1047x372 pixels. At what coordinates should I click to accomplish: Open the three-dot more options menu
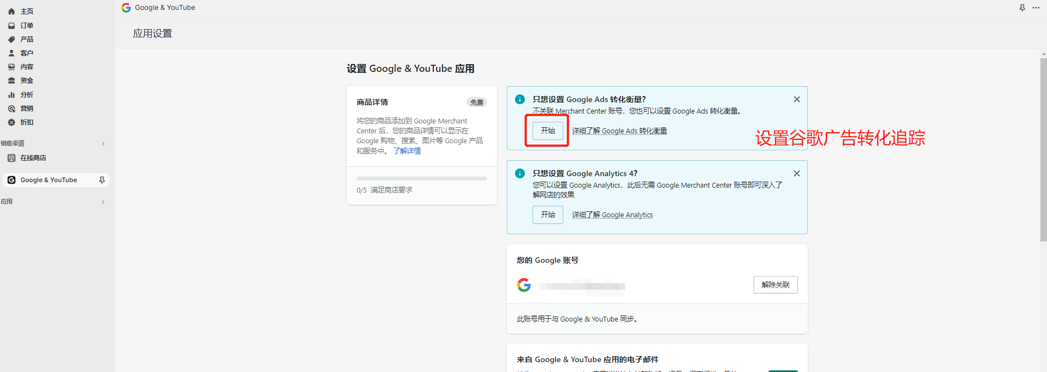tap(1036, 8)
